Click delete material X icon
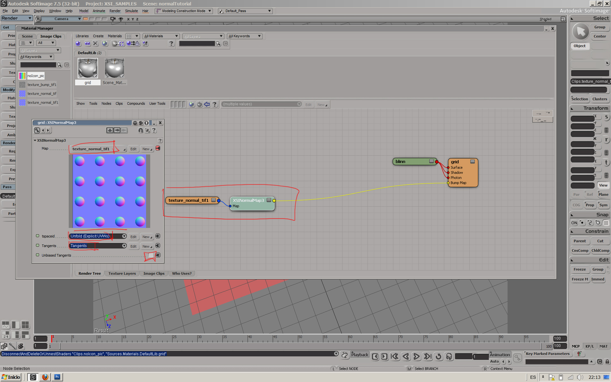This screenshot has width=611, height=382. coord(95,44)
